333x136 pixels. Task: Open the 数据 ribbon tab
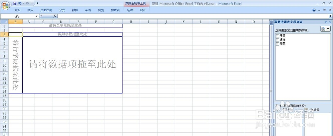point(75,10)
